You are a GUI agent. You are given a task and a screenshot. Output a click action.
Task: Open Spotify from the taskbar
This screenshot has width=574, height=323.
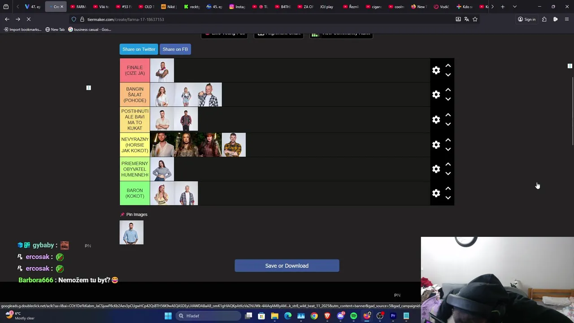pyautogui.click(x=353, y=316)
